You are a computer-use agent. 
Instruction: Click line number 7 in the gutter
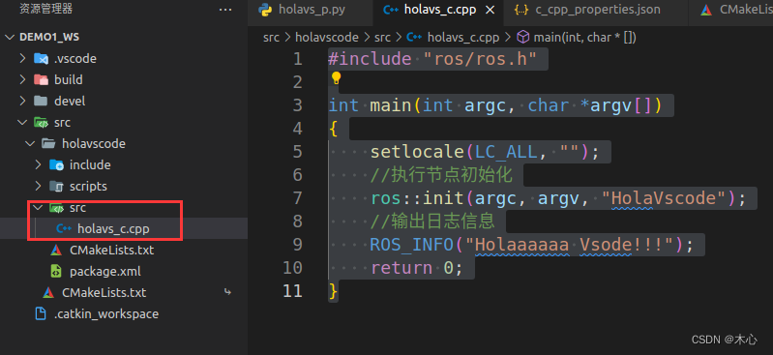(x=297, y=198)
